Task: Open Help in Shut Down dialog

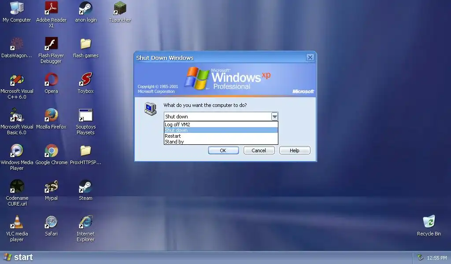Action: [x=295, y=150]
